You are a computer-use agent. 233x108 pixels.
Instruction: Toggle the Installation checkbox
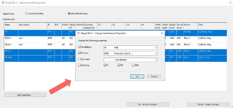coord(80,47)
